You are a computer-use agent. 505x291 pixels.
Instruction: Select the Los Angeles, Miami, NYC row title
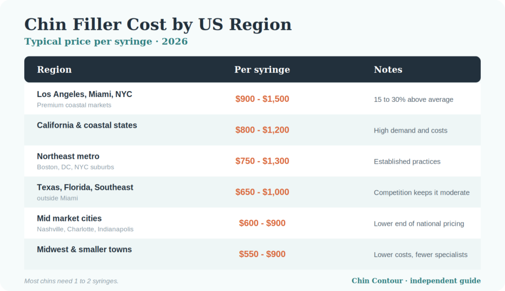(84, 94)
